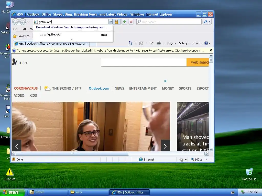Screen dimensions: 262x196
Task: Open THE BRONX / 84°F weather link
Action: (x=63, y=88)
